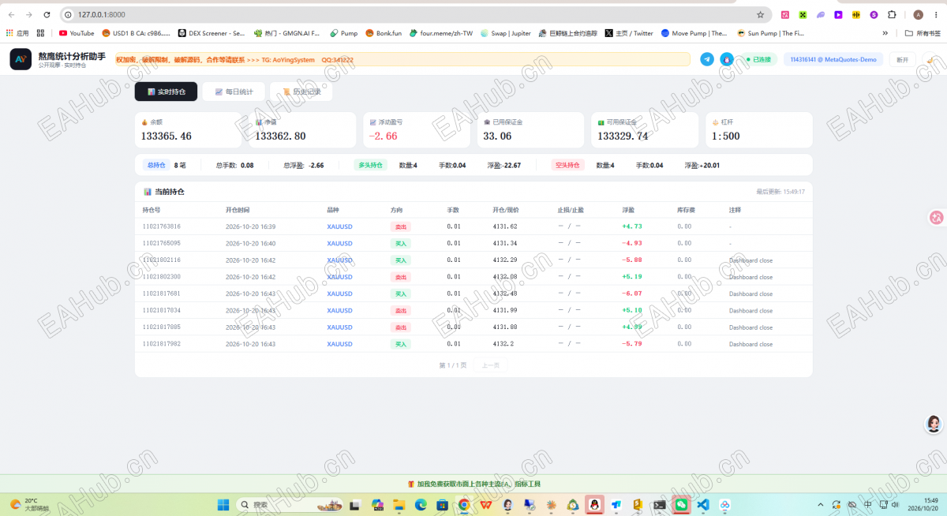Click the 上一页 previous page button

(x=491, y=365)
